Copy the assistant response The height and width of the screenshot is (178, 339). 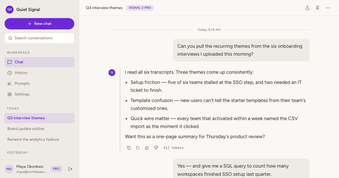(129, 148)
